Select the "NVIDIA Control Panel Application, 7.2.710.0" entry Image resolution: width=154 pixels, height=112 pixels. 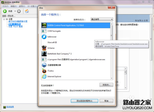[76, 25]
